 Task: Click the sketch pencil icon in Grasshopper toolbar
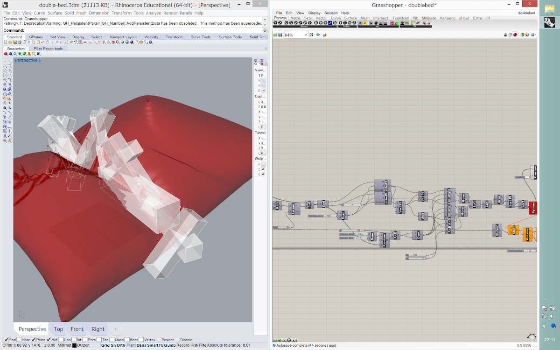tap(324, 35)
